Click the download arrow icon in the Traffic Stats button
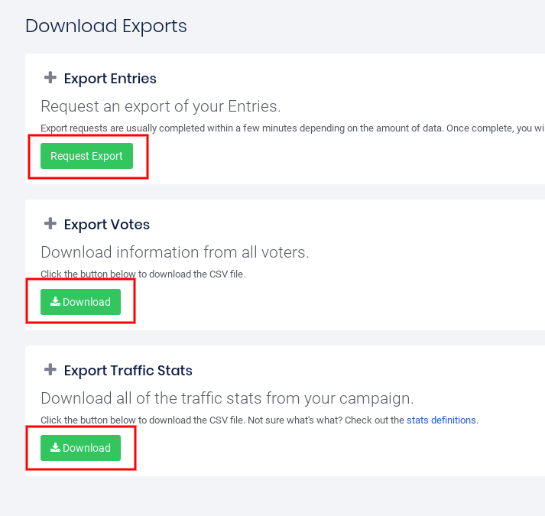Image resolution: width=545 pixels, height=516 pixels. 55,448
